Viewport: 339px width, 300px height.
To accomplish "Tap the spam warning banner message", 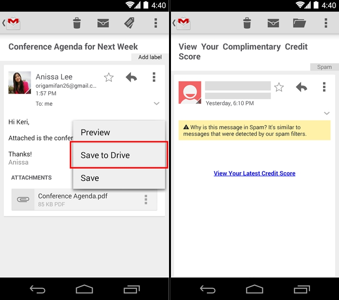I will (x=254, y=130).
